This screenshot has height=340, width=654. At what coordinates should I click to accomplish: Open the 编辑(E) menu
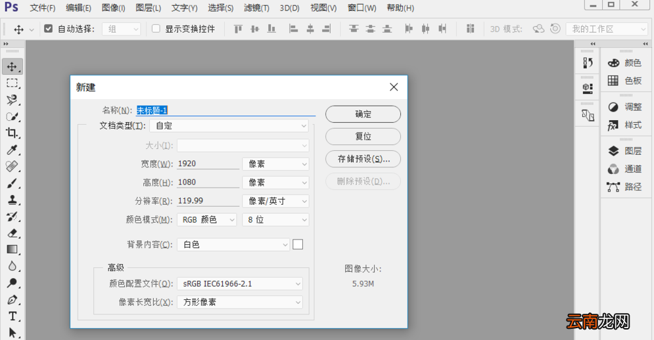[78, 8]
